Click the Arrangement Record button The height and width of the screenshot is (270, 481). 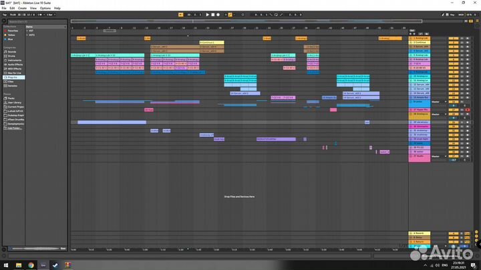[219, 14]
